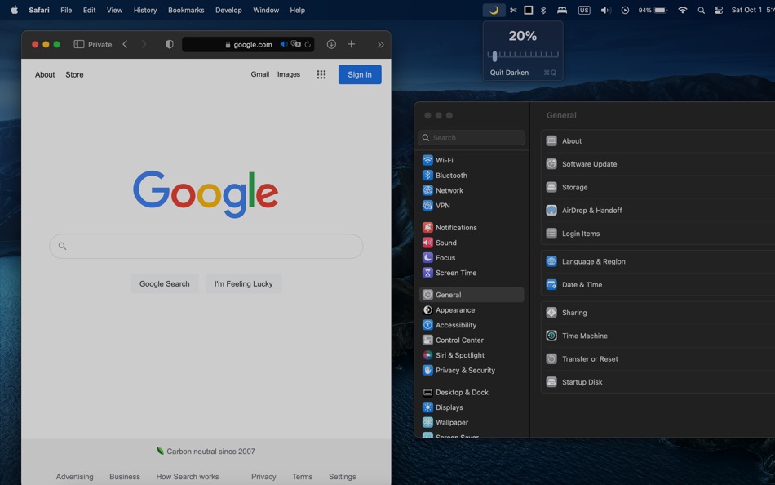Open Software Update in General
The width and height of the screenshot is (775, 485).
(x=658, y=164)
